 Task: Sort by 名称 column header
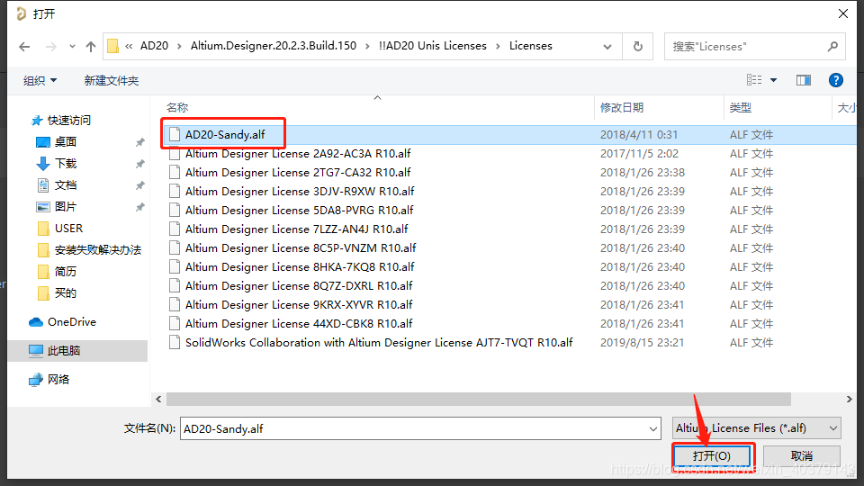[x=177, y=107]
